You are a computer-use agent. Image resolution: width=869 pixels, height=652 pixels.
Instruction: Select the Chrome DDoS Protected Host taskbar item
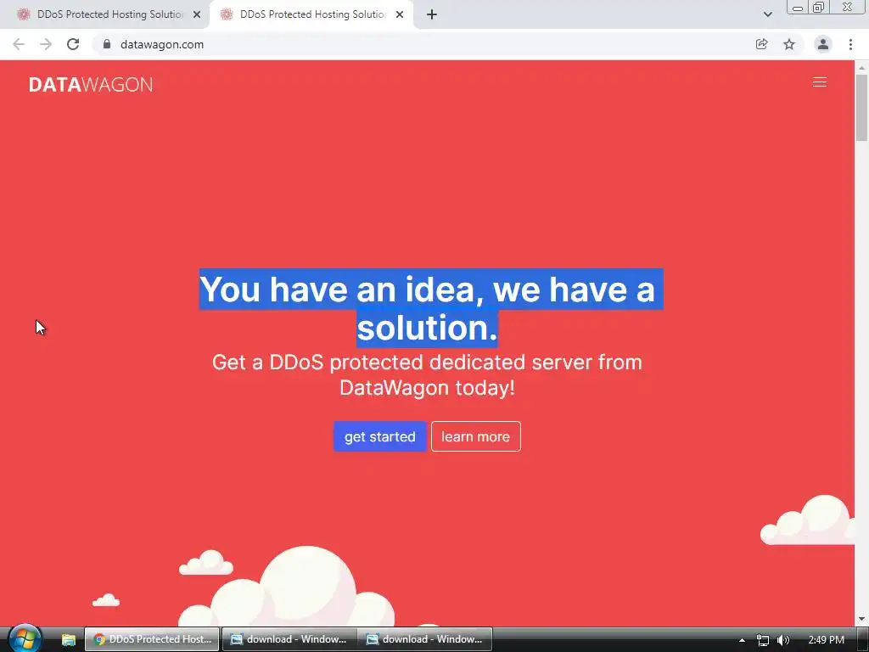tap(153, 639)
